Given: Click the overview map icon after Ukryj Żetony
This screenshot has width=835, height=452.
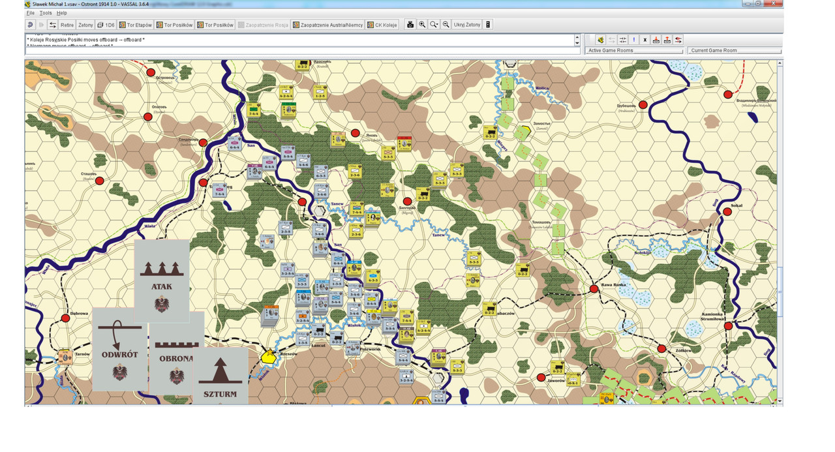Looking at the screenshot, I should (x=487, y=25).
